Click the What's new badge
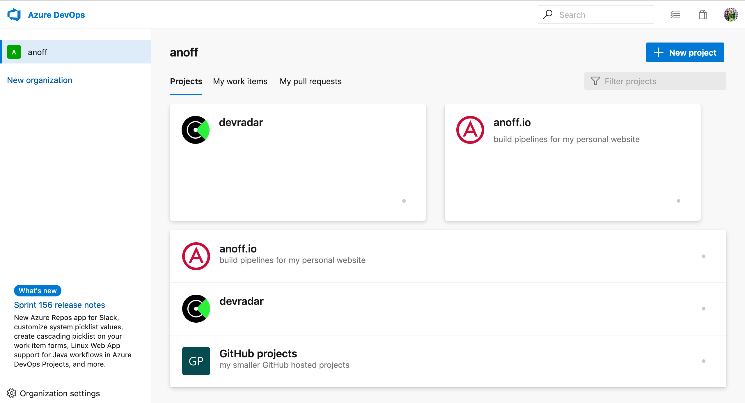The width and height of the screenshot is (745, 403). [x=37, y=290]
